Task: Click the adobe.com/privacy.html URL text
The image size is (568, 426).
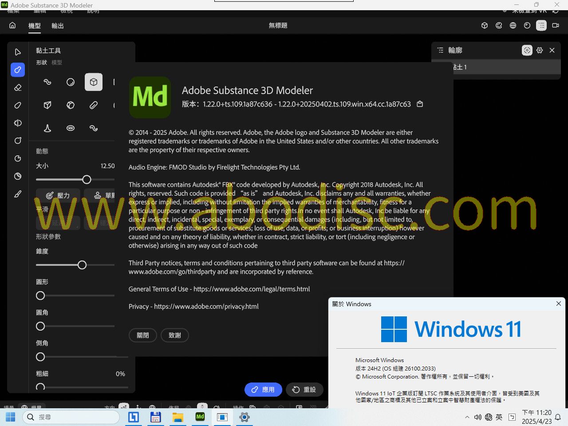Action: pyautogui.click(x=206, y=306)
